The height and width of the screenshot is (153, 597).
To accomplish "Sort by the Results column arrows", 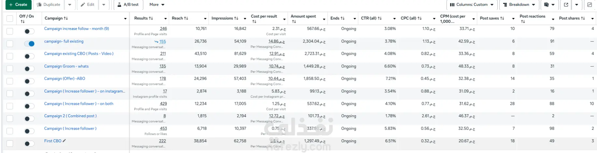I will coord(151,18).
